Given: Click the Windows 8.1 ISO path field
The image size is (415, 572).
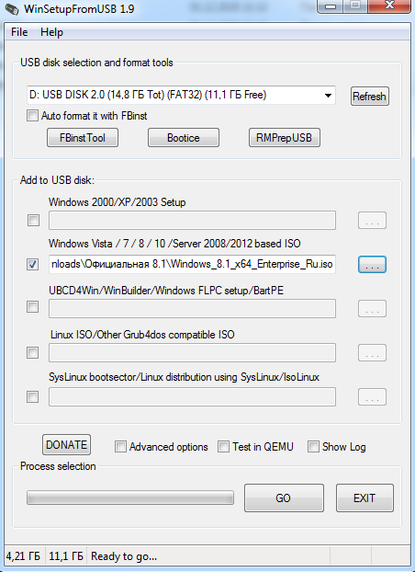Looking at the screenshot, I should 192,265.
